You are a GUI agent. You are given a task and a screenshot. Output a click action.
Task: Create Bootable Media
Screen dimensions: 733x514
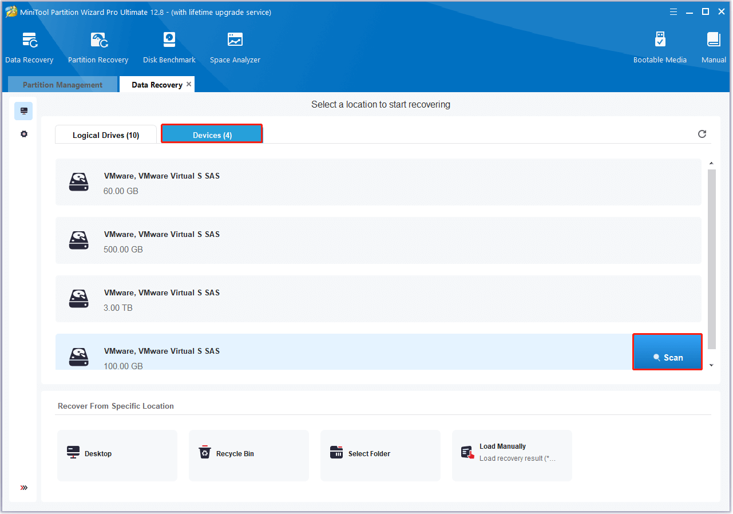(660, 48)
